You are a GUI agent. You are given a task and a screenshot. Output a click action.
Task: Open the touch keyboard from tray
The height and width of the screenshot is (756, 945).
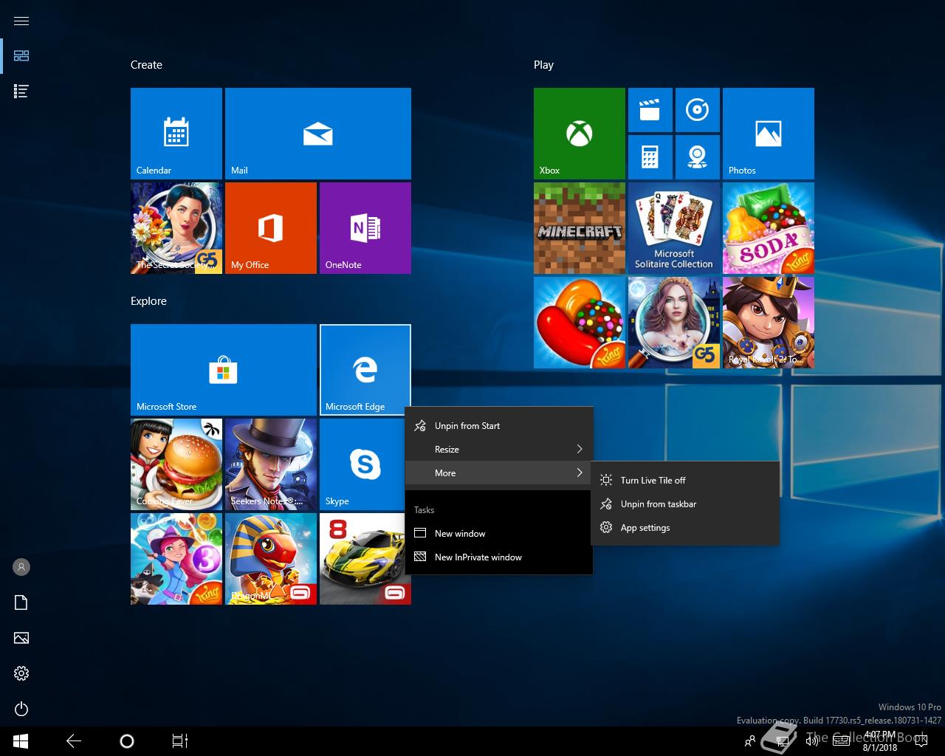point(841,741)
